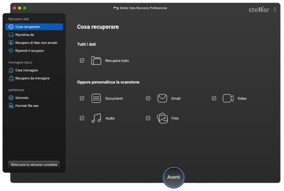
Task: Open the three-dot menu beside the Stellar logo
Action: click(x=274, y=10)
